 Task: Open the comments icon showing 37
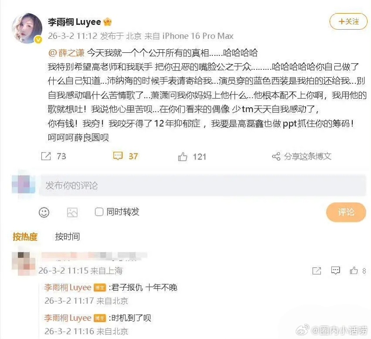pyautogui.click(x=118, y=156)
